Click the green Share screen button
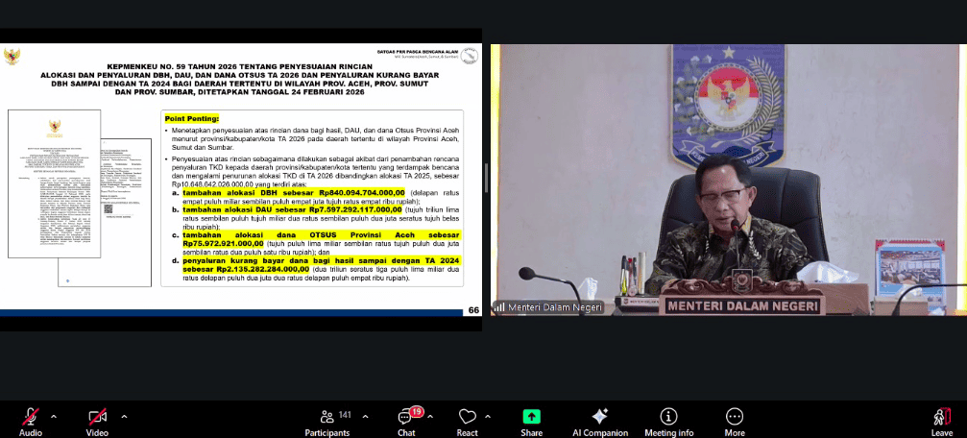 (531, 417)
